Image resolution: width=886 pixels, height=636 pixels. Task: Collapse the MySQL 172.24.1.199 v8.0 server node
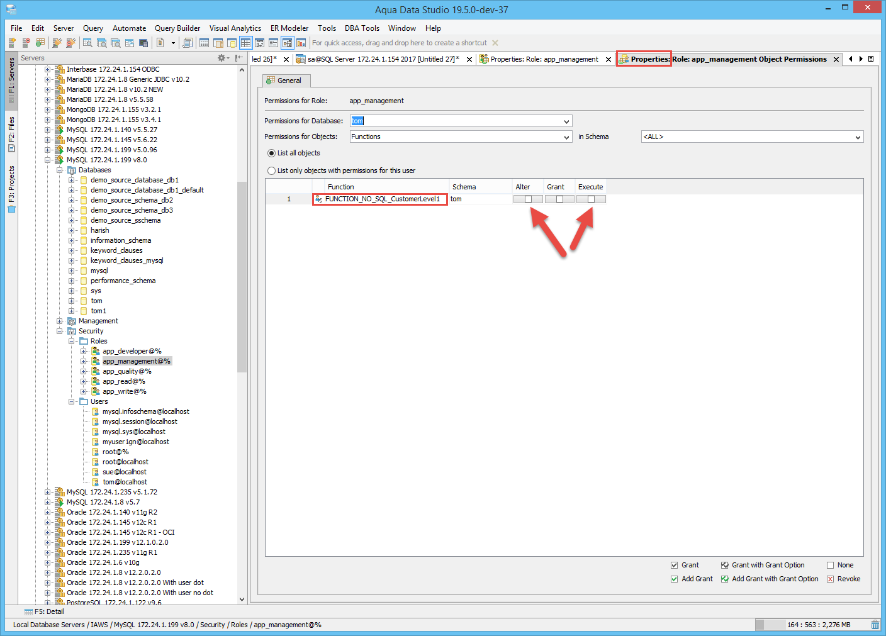48,160
